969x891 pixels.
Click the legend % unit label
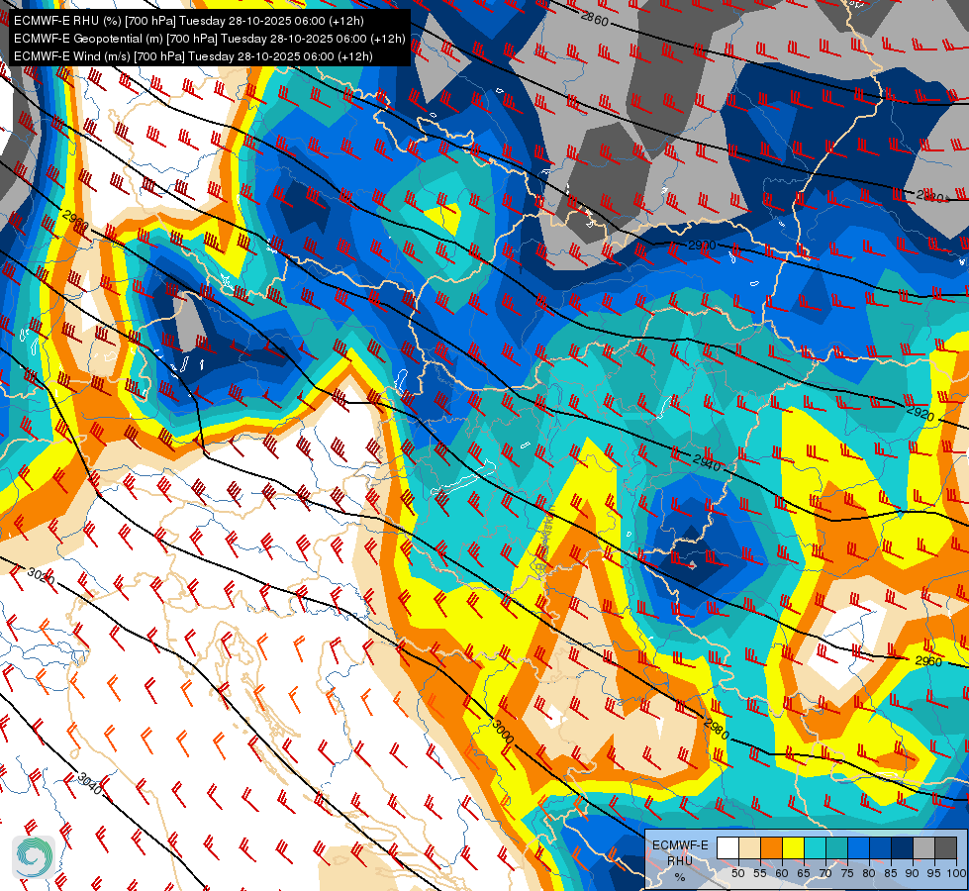point(680,877)
